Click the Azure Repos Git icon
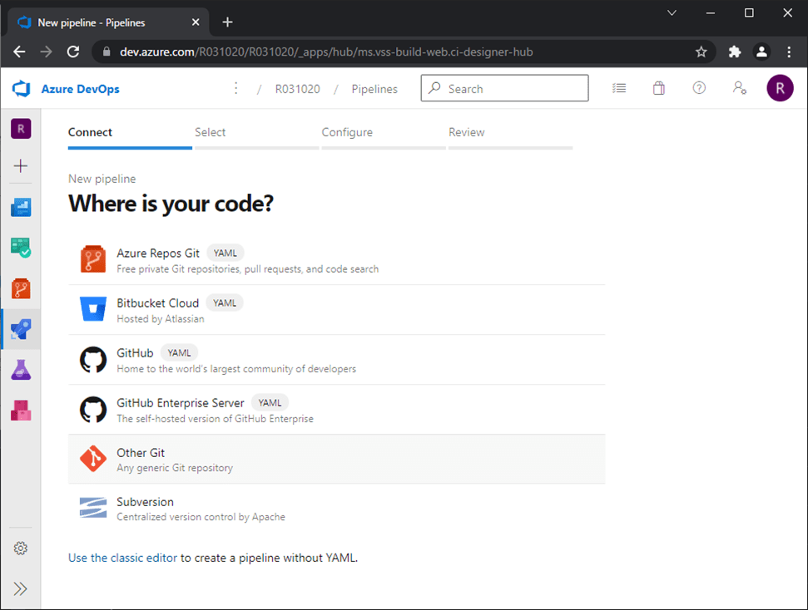This screenshot has width=808, height=610. point(93,259)
